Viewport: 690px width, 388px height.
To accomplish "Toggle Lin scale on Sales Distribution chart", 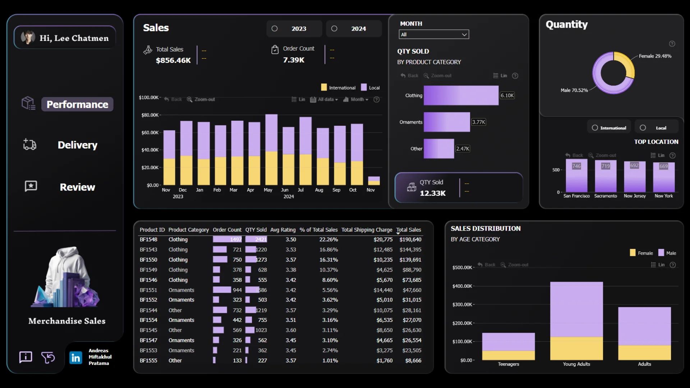I will [x=658, y=265].
